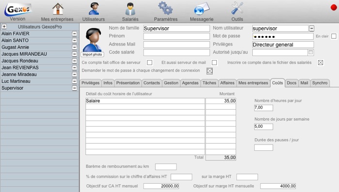Open the Salariés section icon
This screenshot has width=339, height=192.
(x=130, y=9)
